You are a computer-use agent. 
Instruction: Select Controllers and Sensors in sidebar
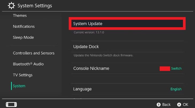coord(34,53)
